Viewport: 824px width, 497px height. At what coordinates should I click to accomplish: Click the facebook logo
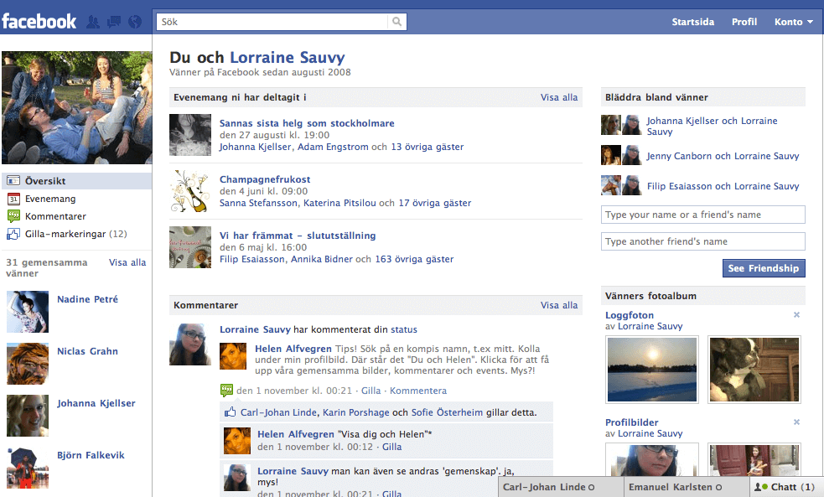[39, 22]
